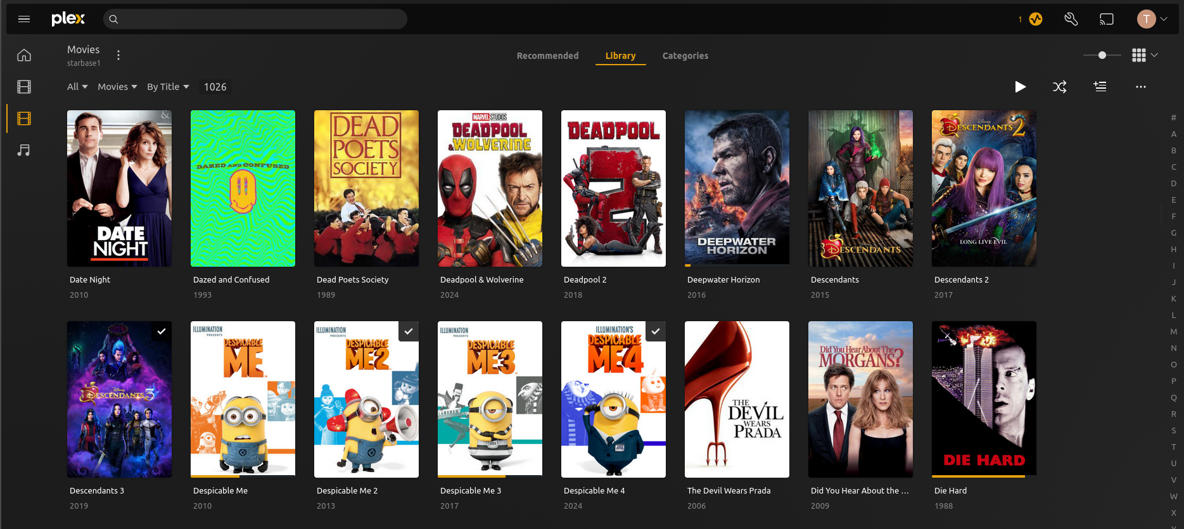Click the Plex logo
Image resolution: width=1184 pixels, height=529 pixels.
[x=68, y=19]
